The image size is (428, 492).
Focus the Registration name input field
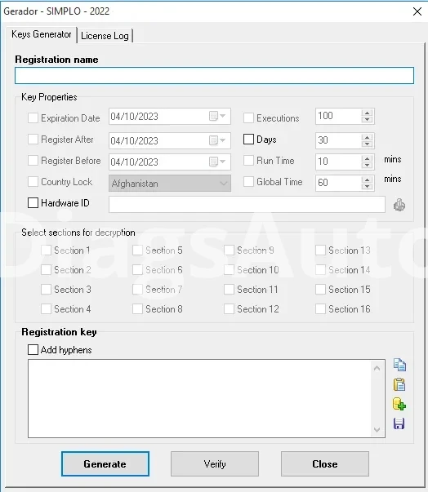[x=215, y=75]
